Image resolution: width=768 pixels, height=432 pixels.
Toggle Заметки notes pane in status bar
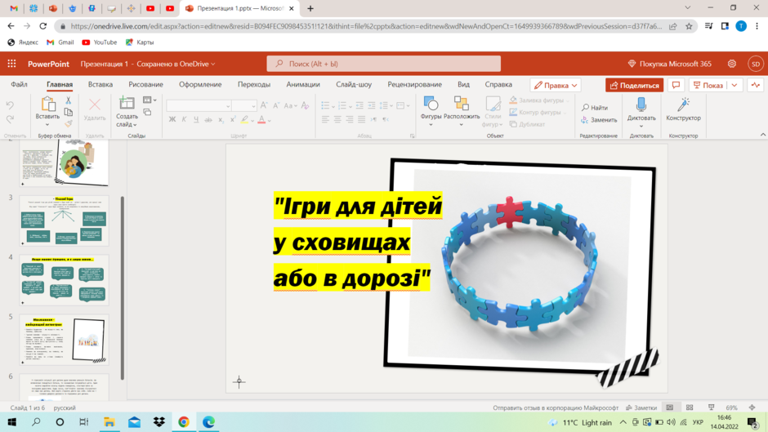click(x=641, y=408)
